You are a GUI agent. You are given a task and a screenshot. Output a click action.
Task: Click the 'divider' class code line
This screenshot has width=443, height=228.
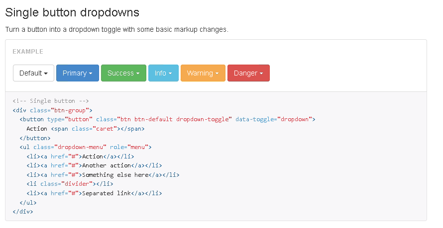(x=70, y=184)
